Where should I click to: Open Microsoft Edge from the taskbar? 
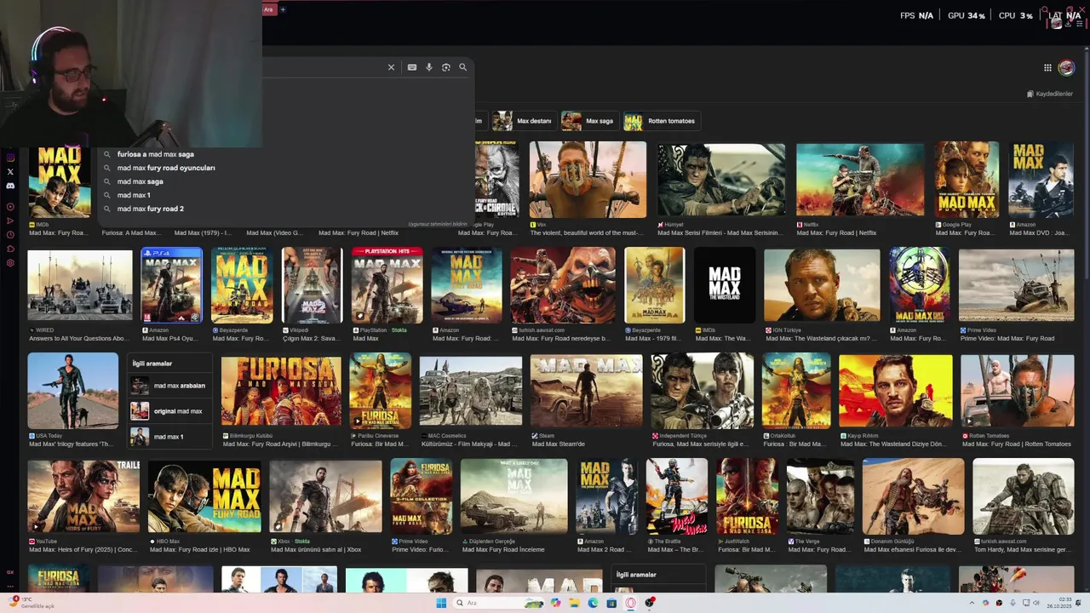(x=594, y=603)
